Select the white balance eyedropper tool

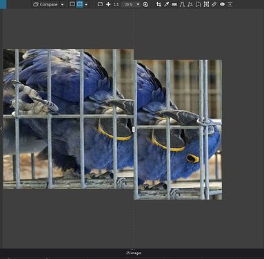167,4
